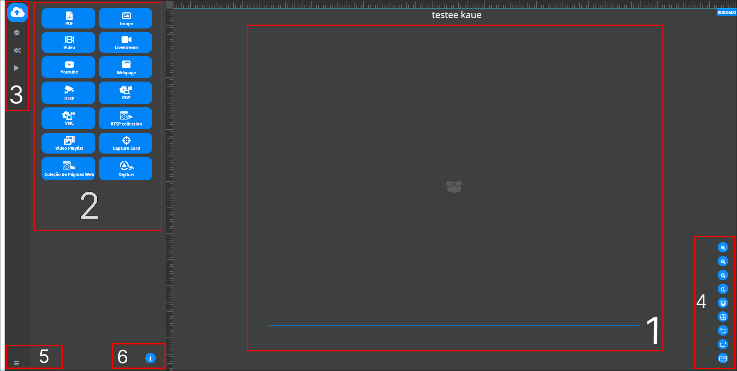This screenshot has width=737, height=371.
Task: Select the PDF content tool
Action: tap(68, 18)
